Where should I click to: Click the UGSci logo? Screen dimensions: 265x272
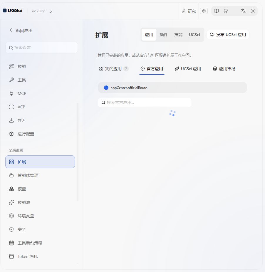pyautogui.click(x=13, y=11)
